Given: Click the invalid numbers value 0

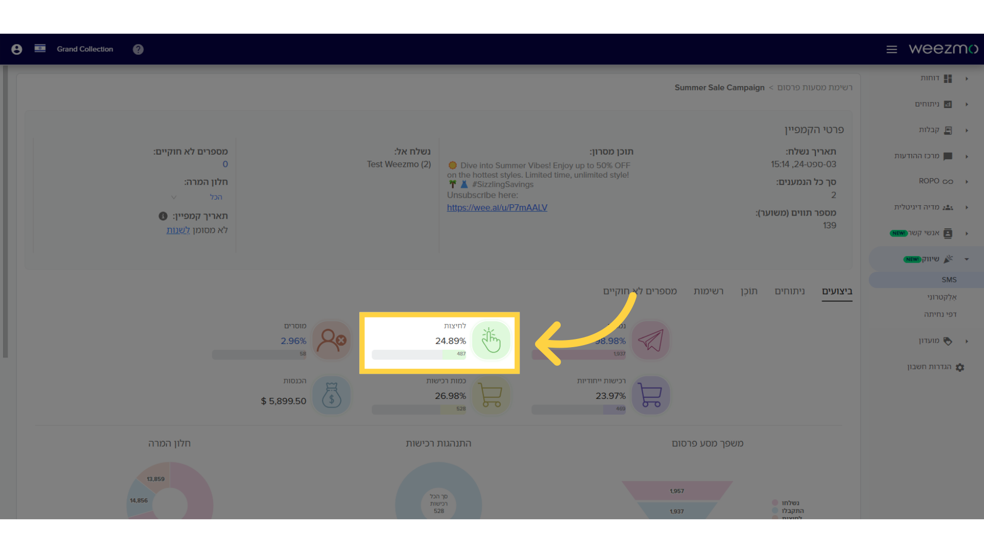Looking at the screenshot, I should pyautogui.click(x=225, y=164).
